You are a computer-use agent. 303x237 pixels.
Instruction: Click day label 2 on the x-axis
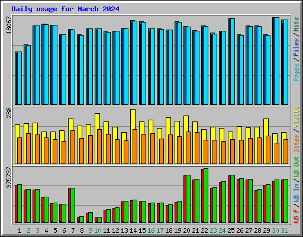point(28,230)
